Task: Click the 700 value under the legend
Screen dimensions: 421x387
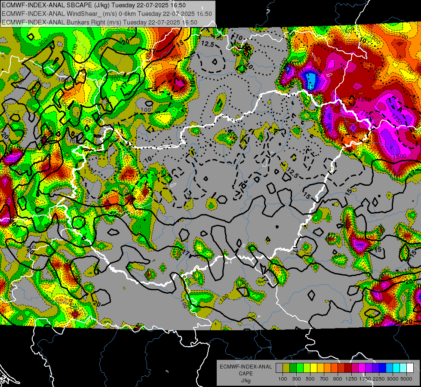Action: [324, 379]
